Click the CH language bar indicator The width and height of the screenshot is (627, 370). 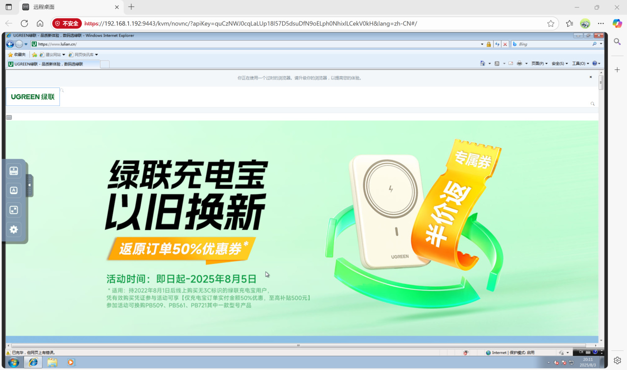(x=581, y=352)
